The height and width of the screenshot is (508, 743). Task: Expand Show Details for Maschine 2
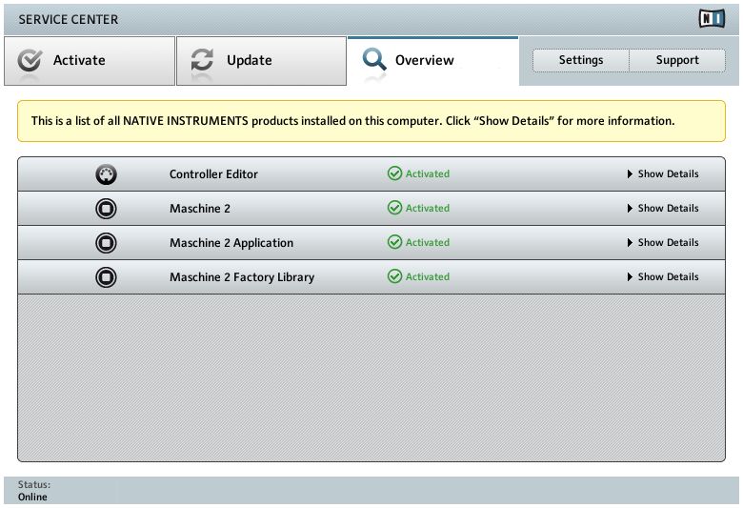click(x=662, y=208)
